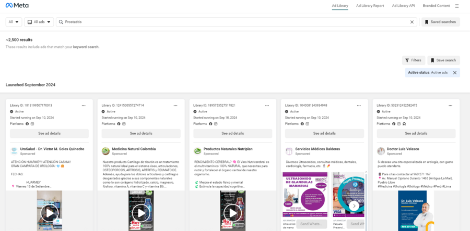This screenshot has width=470, height=231.
Task: Remove the Active status filter chip
Action: click(454, 73)
